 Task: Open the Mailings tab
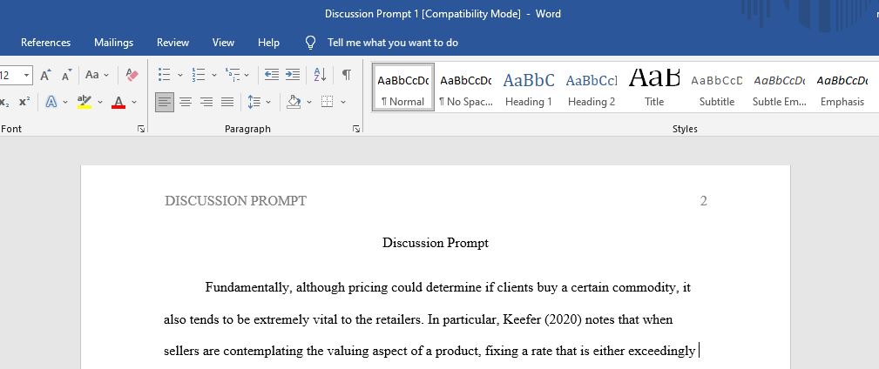pyautogui.click(x=114, y=43)
